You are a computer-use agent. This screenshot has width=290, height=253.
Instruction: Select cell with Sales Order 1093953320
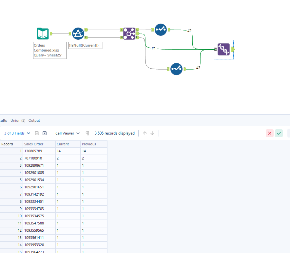point(39,245)
